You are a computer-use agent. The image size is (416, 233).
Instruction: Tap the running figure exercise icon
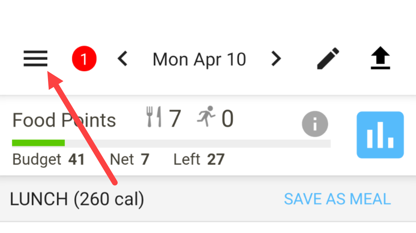(x=206, y=116)
